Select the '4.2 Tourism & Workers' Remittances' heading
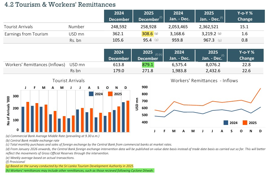Viewport: 270px width, 178px height. [x=60, y=5]
